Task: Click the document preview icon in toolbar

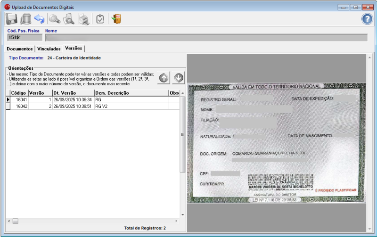Action: [x=69, y=19]
